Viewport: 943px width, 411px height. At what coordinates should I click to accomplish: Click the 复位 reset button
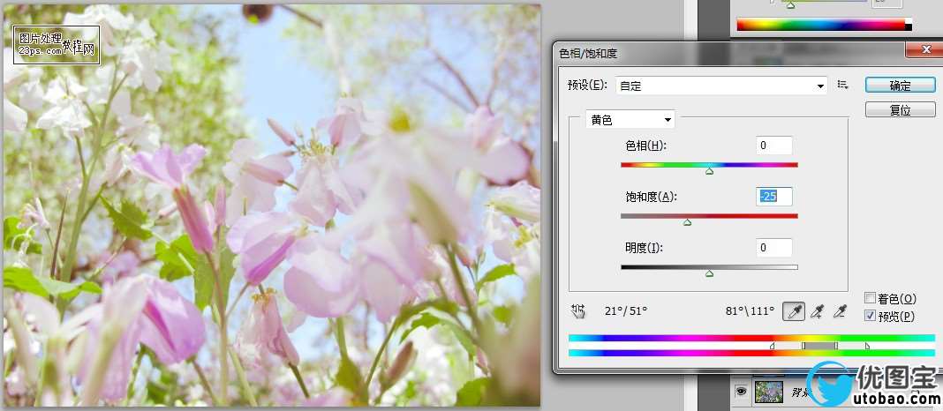(901, 110)
